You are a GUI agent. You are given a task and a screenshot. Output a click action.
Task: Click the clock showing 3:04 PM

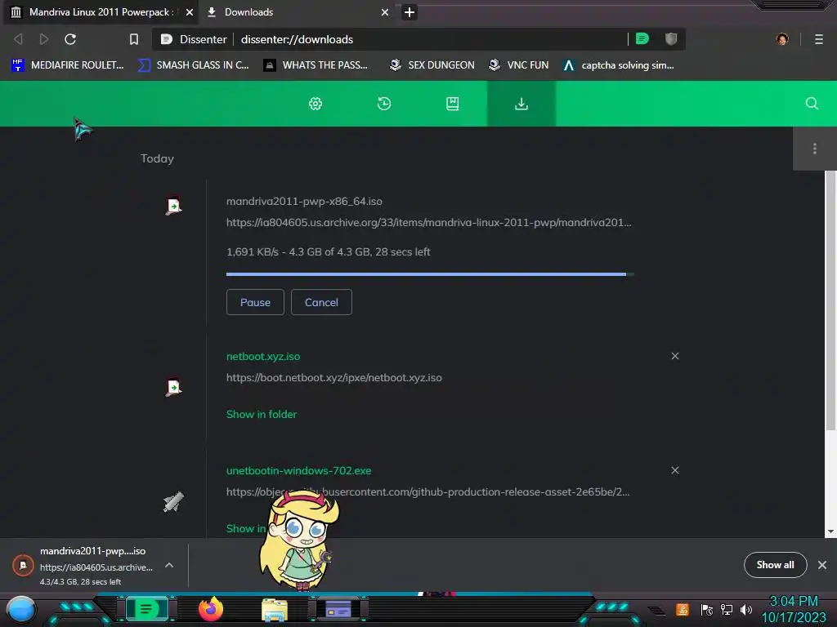click(x=793, y=601)
